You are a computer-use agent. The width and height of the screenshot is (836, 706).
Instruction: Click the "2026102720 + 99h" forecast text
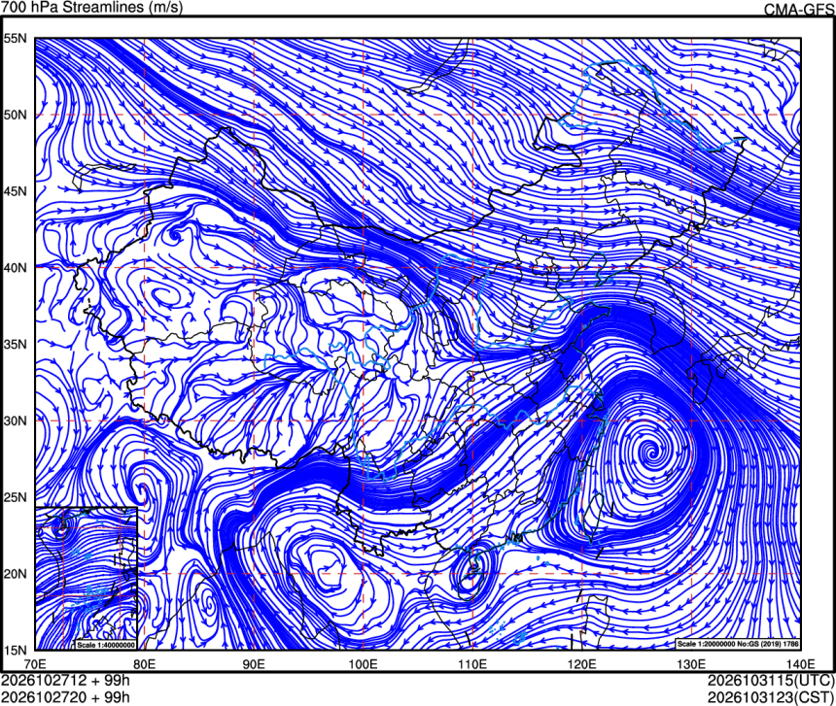pos(65,697)
